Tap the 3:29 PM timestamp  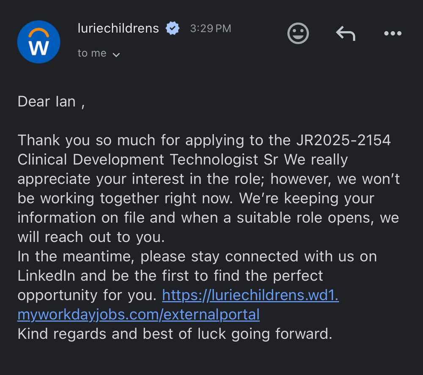(x=210, y=28)
